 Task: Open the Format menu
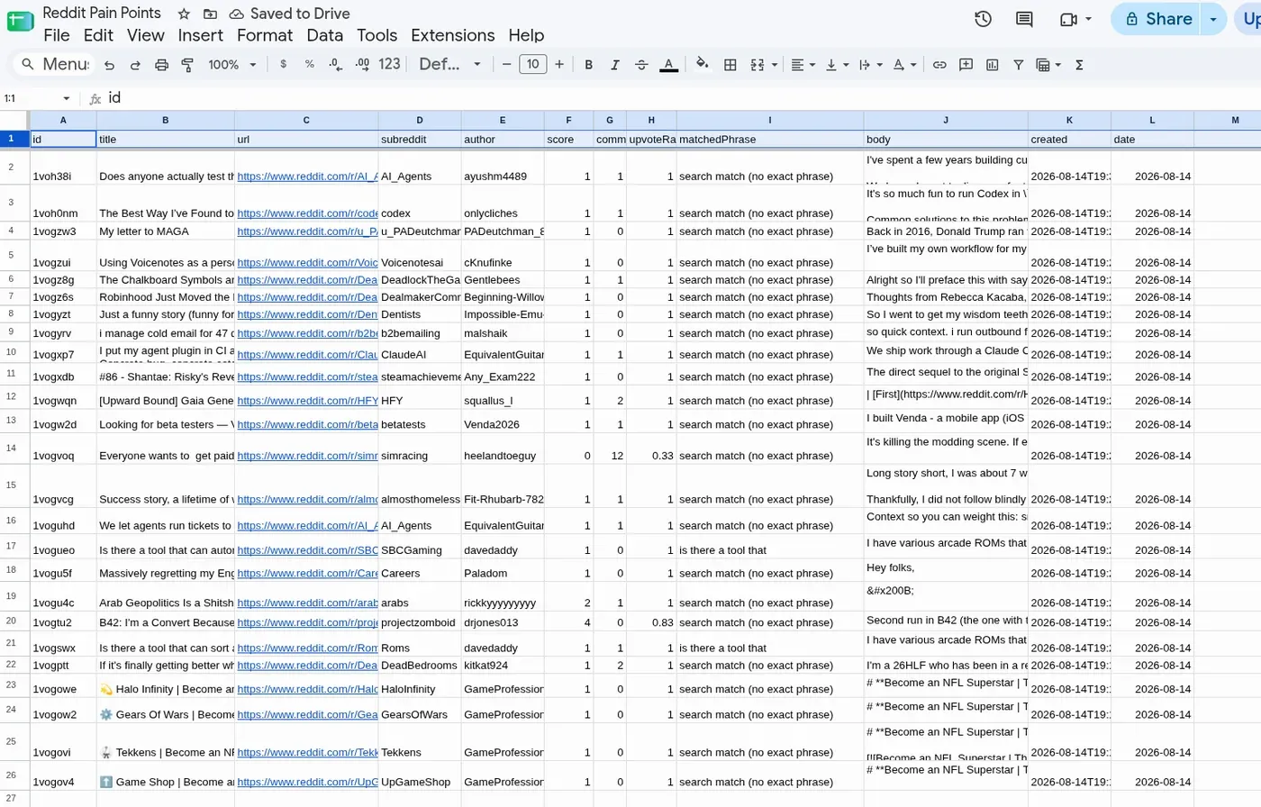click(265, 35)
